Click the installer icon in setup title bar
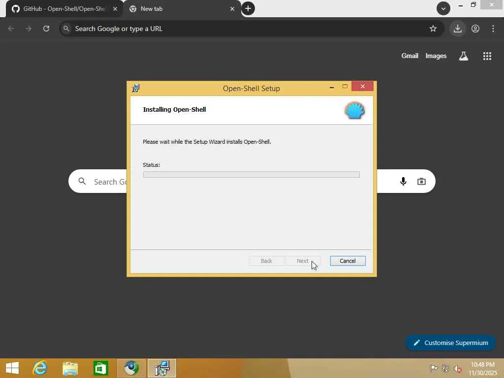The width and height of the screenshot is (504, 378). point(136,88)
